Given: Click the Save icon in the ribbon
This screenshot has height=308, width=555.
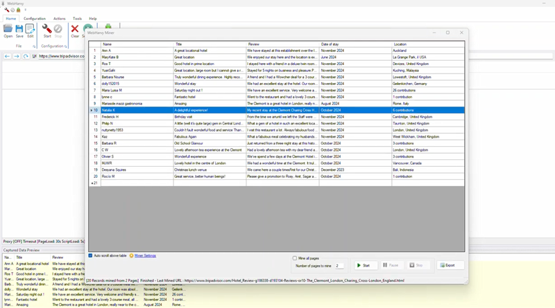Looking at the screenshot, I should click(19, 29).
